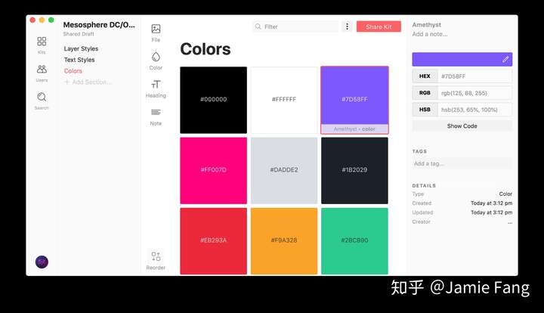Open the Kits panel icon
The image size is (544, 313).
click(x=42, y=42)
